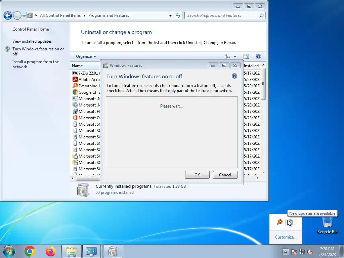Click the Refresh button beside address bar
344x258 pixels.
(x=178, y=15)
